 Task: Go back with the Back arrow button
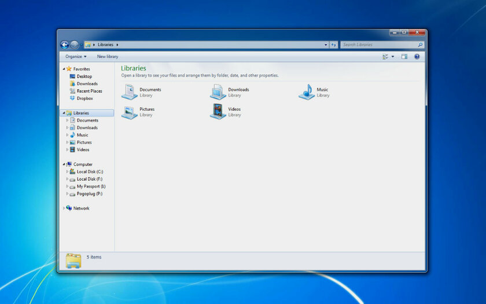pyautogui.click(x=64, y=45)
